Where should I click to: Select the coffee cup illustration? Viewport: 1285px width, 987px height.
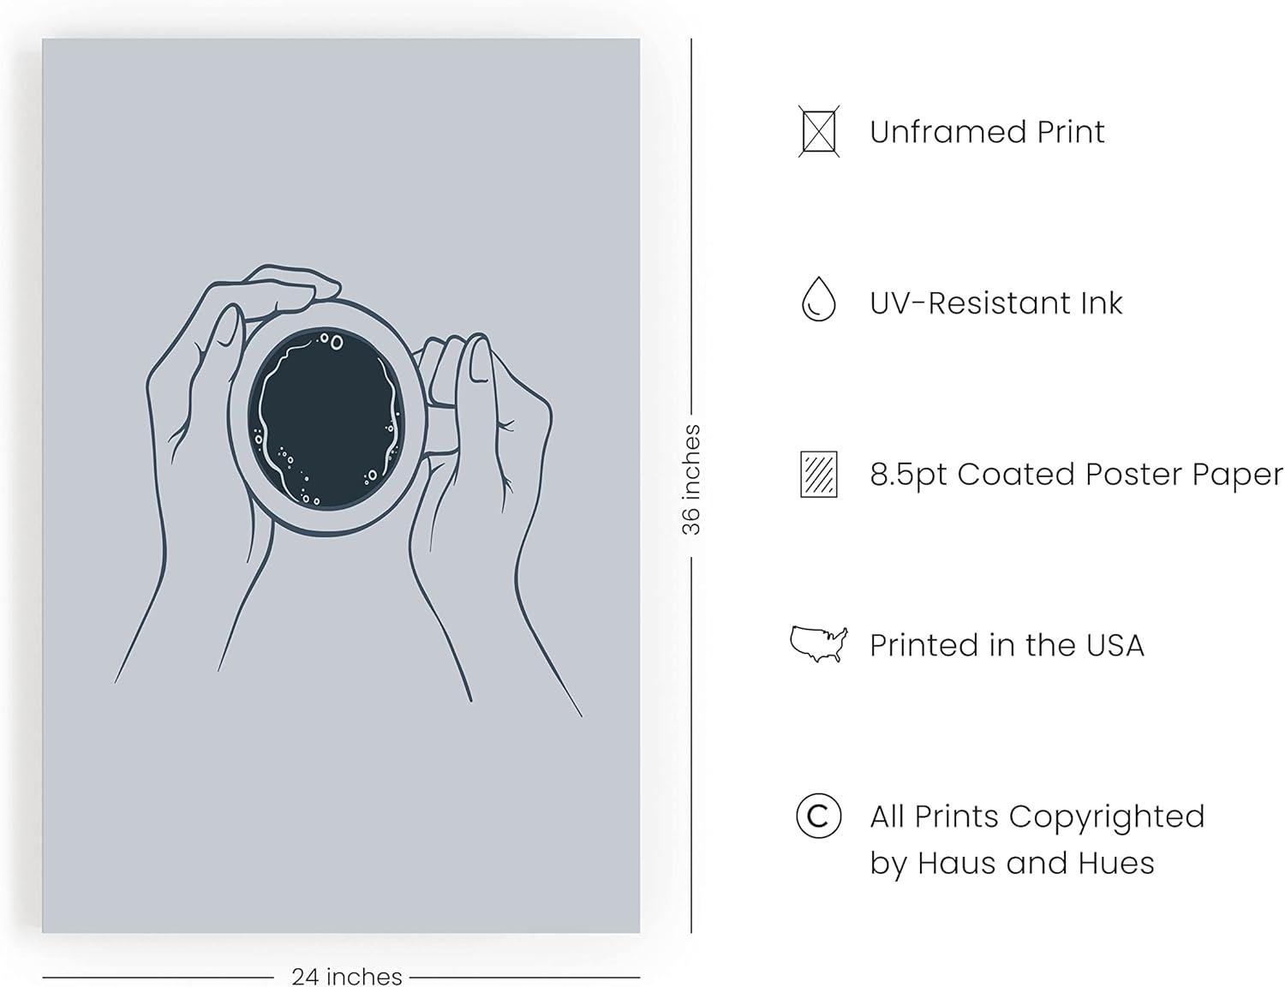[x=334, y=418]
